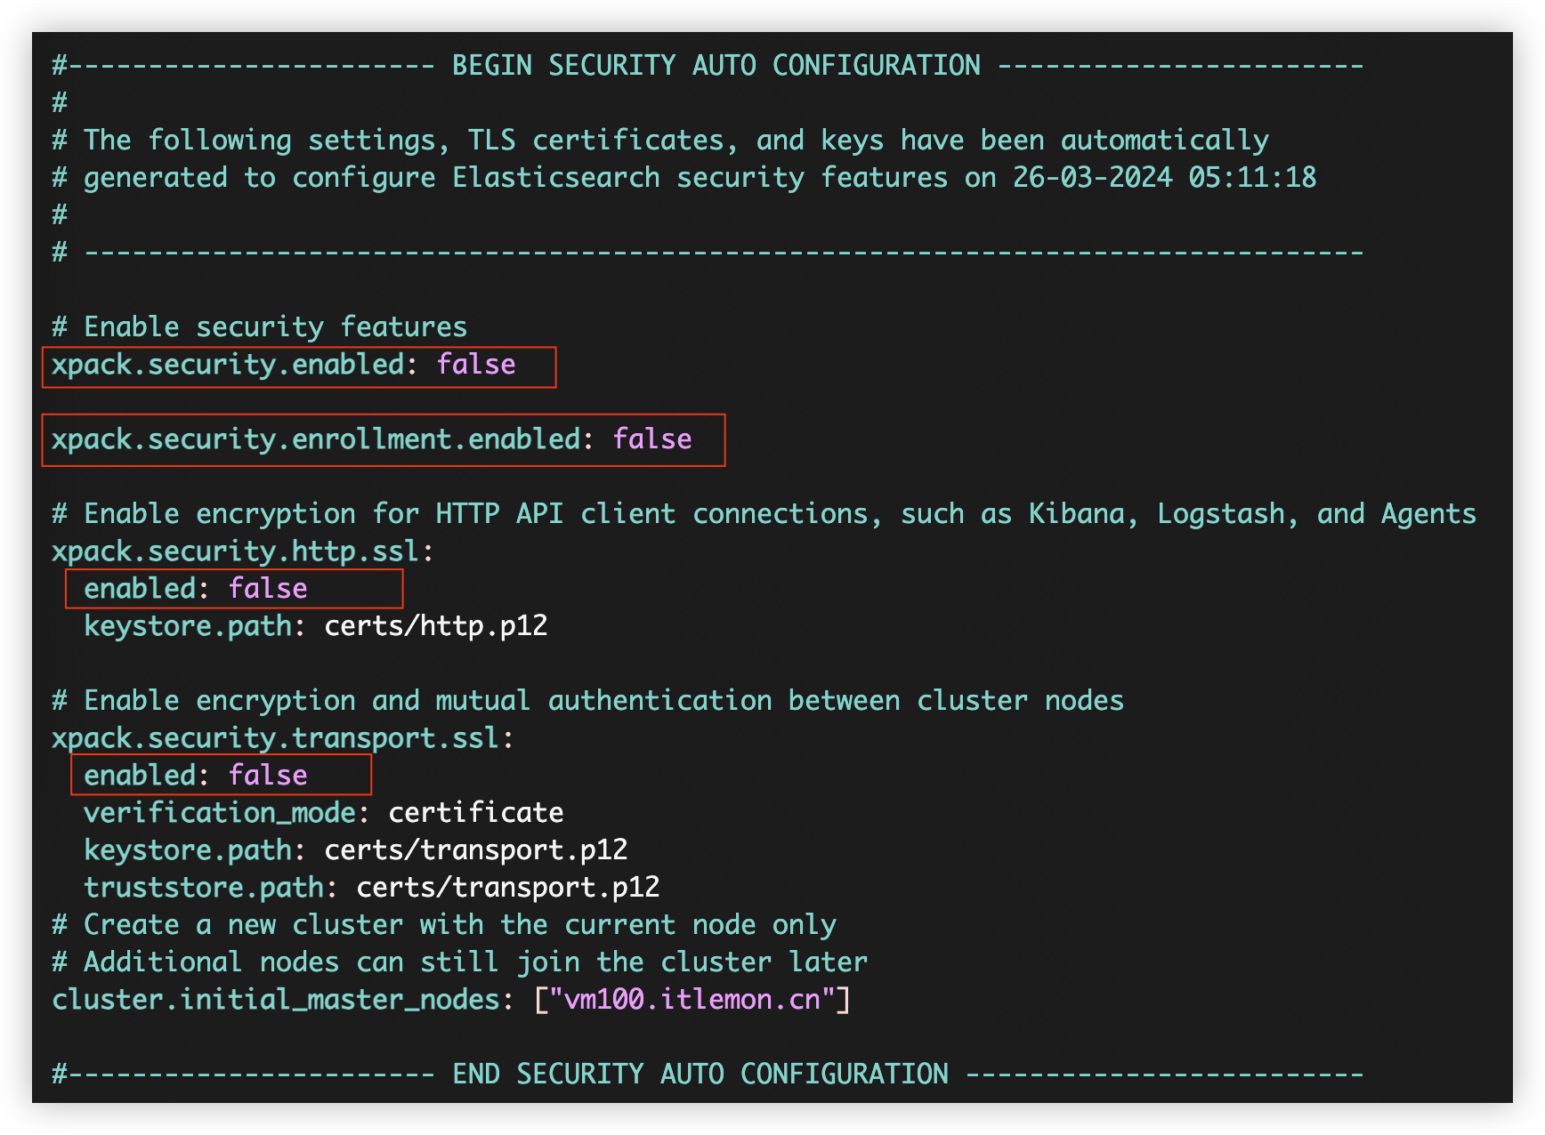
Task: Click the certs/http.p12 keystore path value
Action: point(436,626)
